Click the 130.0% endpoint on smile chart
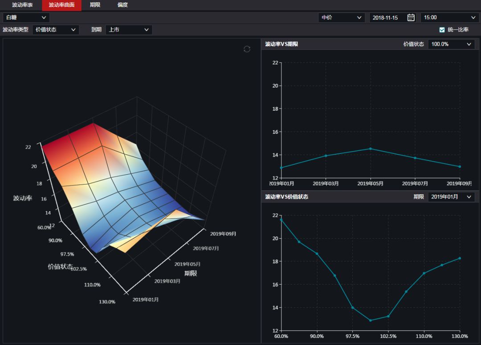Screen dimensions: 481x345 tap(460, 258)
